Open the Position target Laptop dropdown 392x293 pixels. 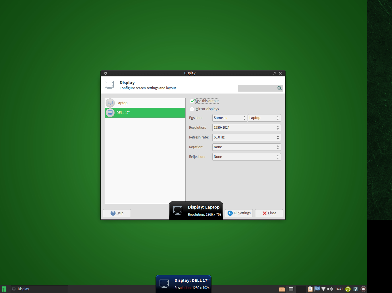264,118
